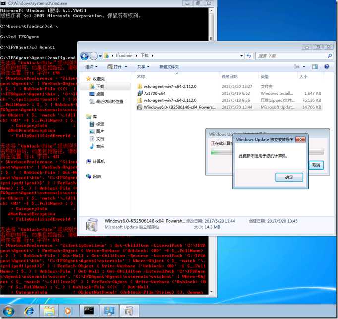Click the cmd window scrollbar down arrow
338x319 pixels.
[211, 292]
